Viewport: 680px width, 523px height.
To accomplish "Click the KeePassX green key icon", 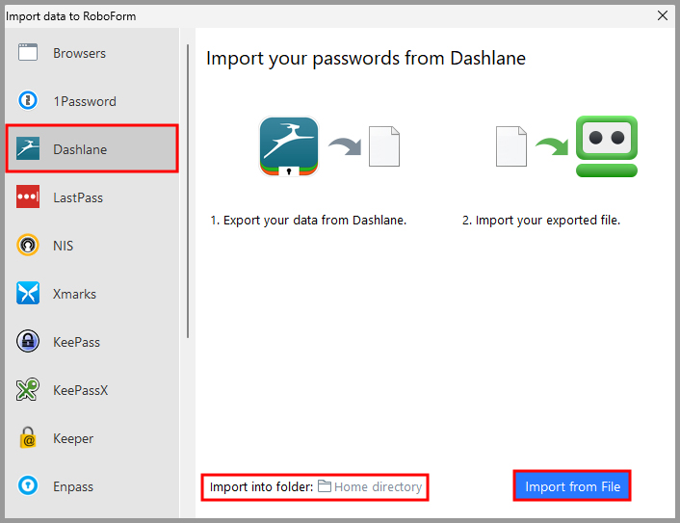I will point(28,390).
